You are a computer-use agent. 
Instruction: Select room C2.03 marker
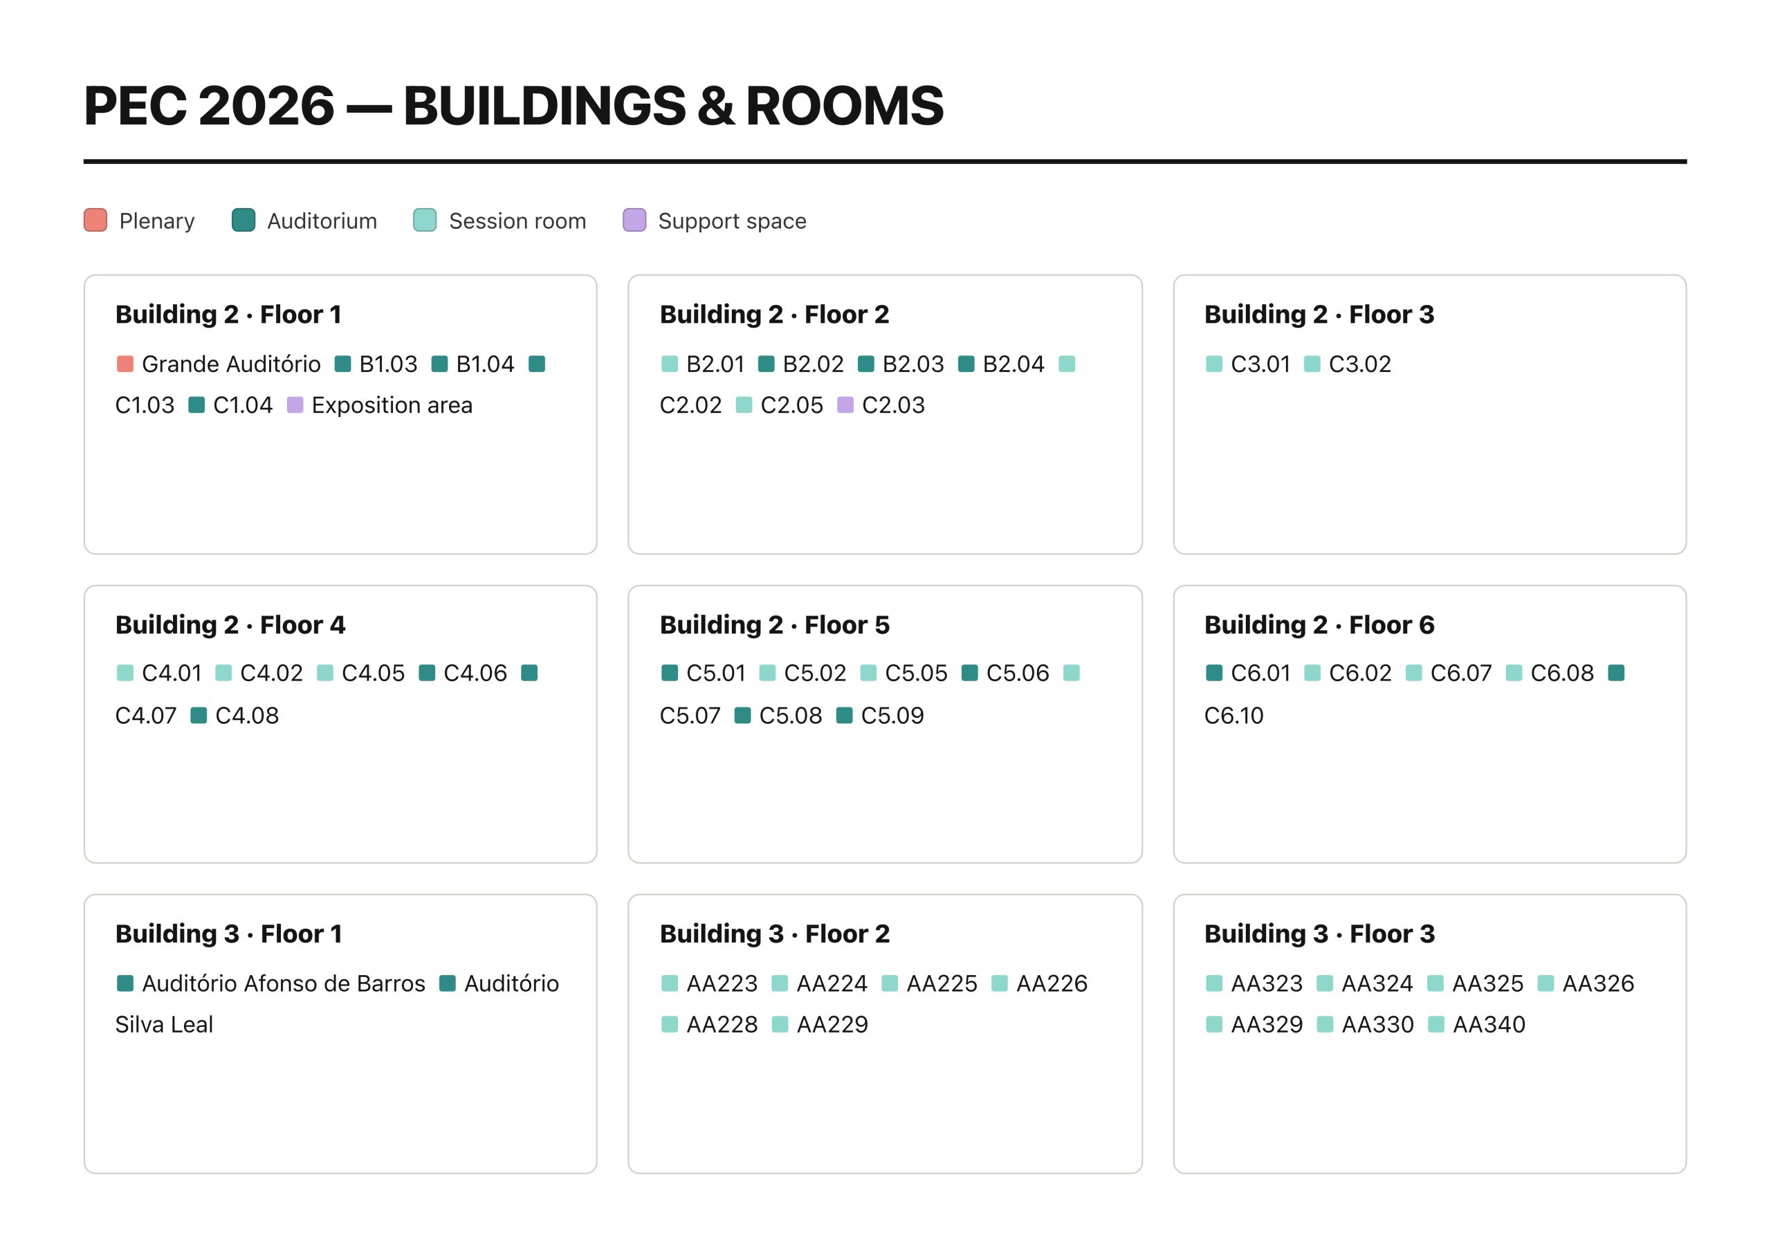[x=845, y=405]
